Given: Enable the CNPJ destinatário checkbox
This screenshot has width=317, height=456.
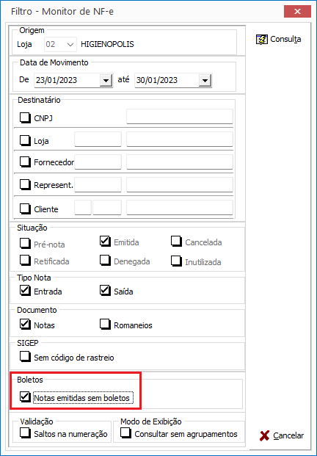Looking at the screenshot, I should pos(25,117).
